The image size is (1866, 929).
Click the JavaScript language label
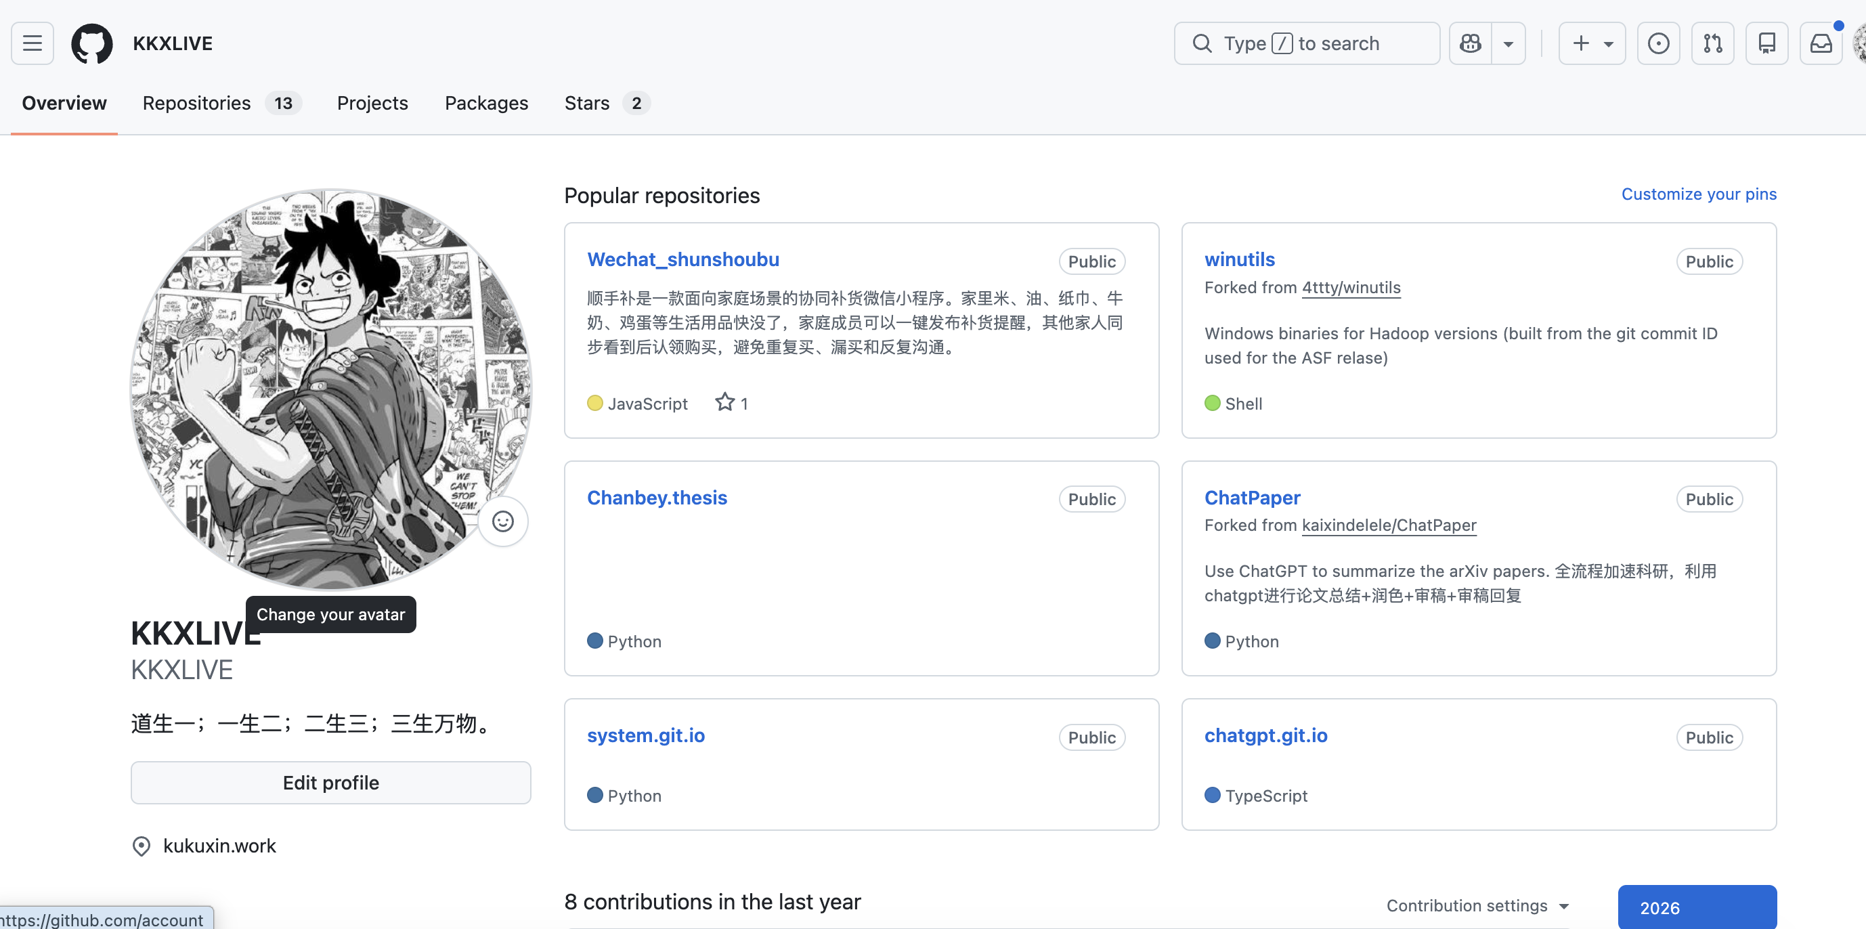(x=647, y=404)
